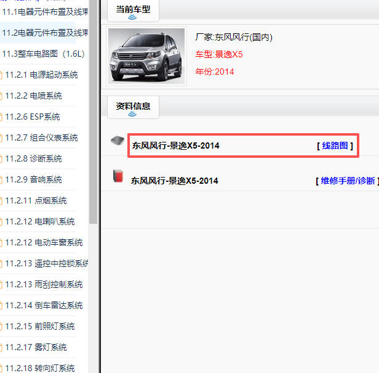Click the 年份:2014 text

point(215,72)
